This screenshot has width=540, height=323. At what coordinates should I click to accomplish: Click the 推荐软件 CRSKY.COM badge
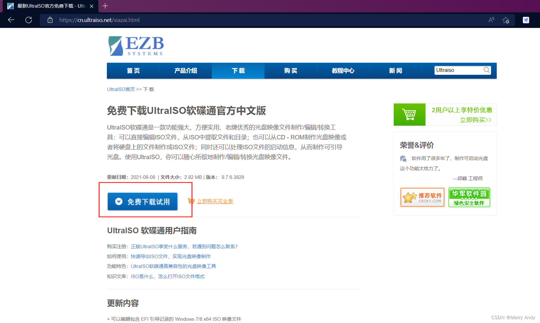[x=422, y=197]
